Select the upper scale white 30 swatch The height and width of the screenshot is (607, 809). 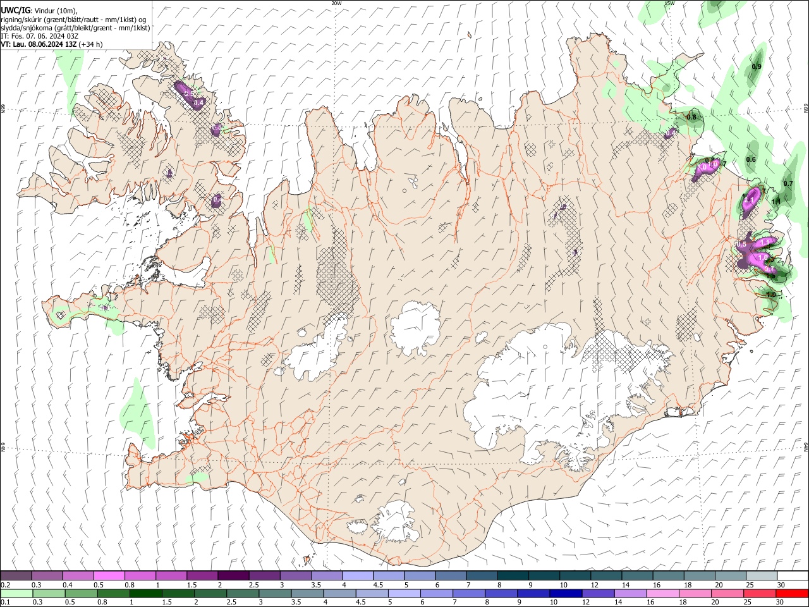[x=793, y=575]
